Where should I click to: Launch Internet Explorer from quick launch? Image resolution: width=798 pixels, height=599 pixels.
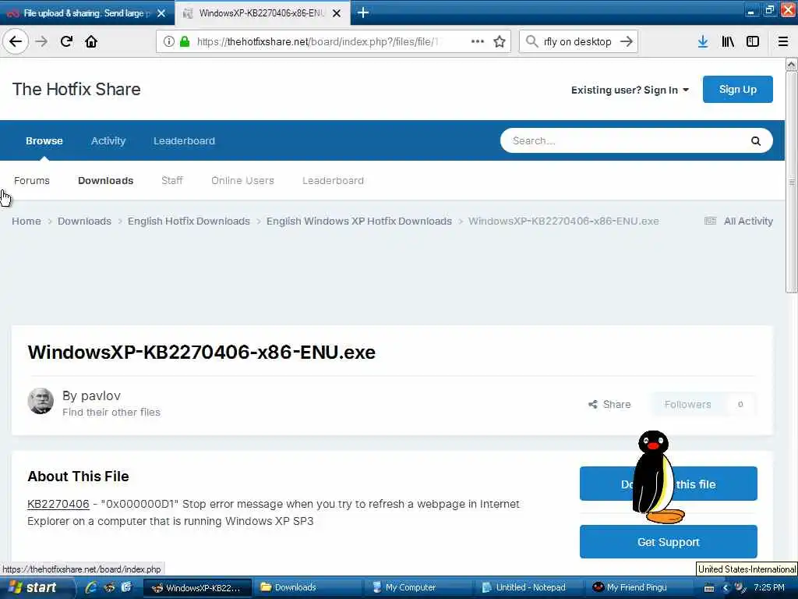point(91,587)
